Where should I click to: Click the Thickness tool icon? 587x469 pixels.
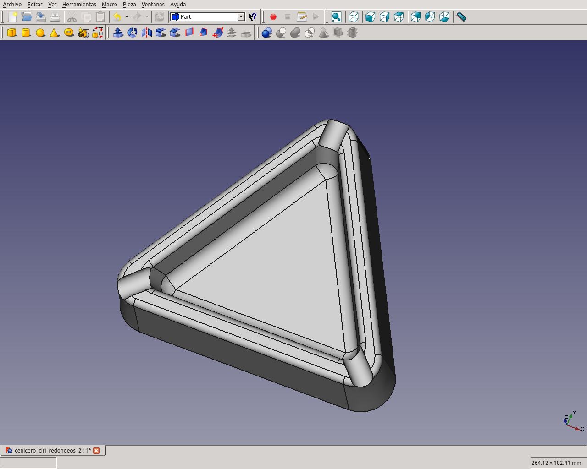pyautogui.click(x=246, y=33)
